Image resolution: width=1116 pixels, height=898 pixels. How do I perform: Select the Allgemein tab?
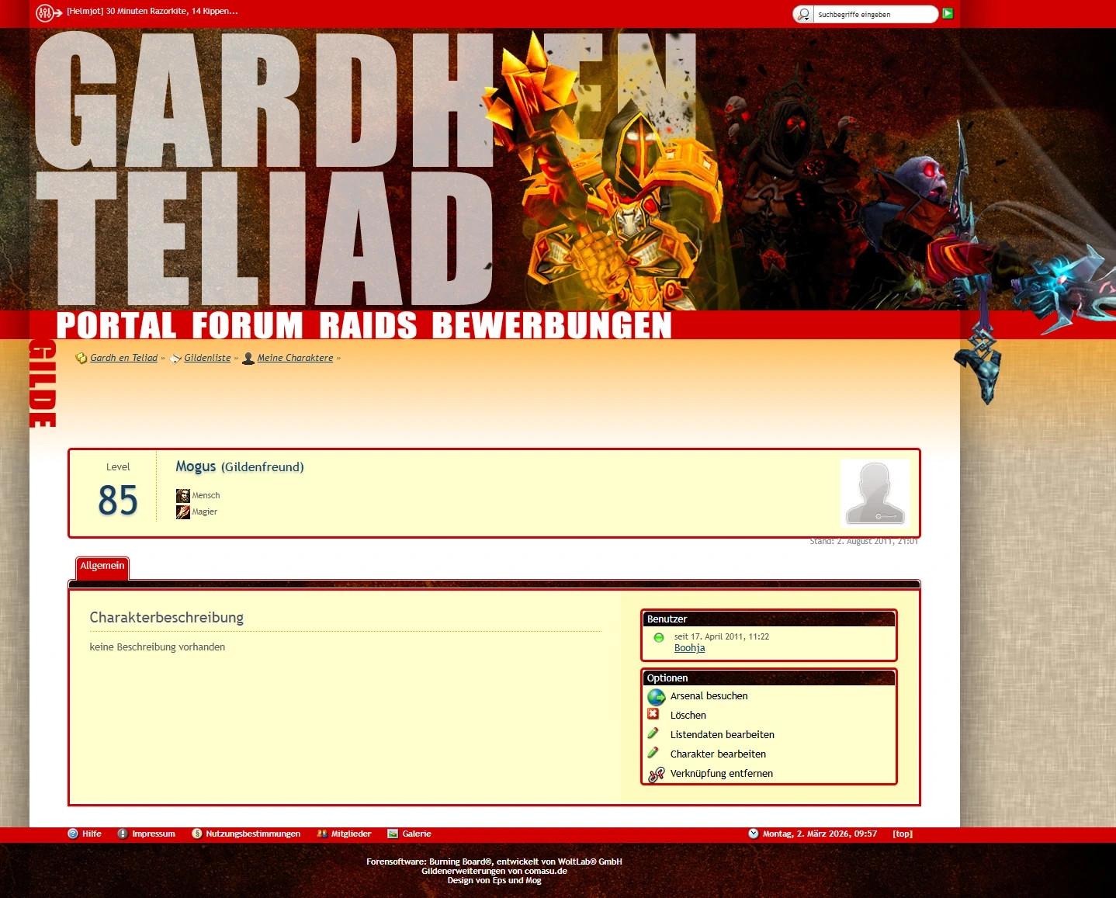pos(102,567)
